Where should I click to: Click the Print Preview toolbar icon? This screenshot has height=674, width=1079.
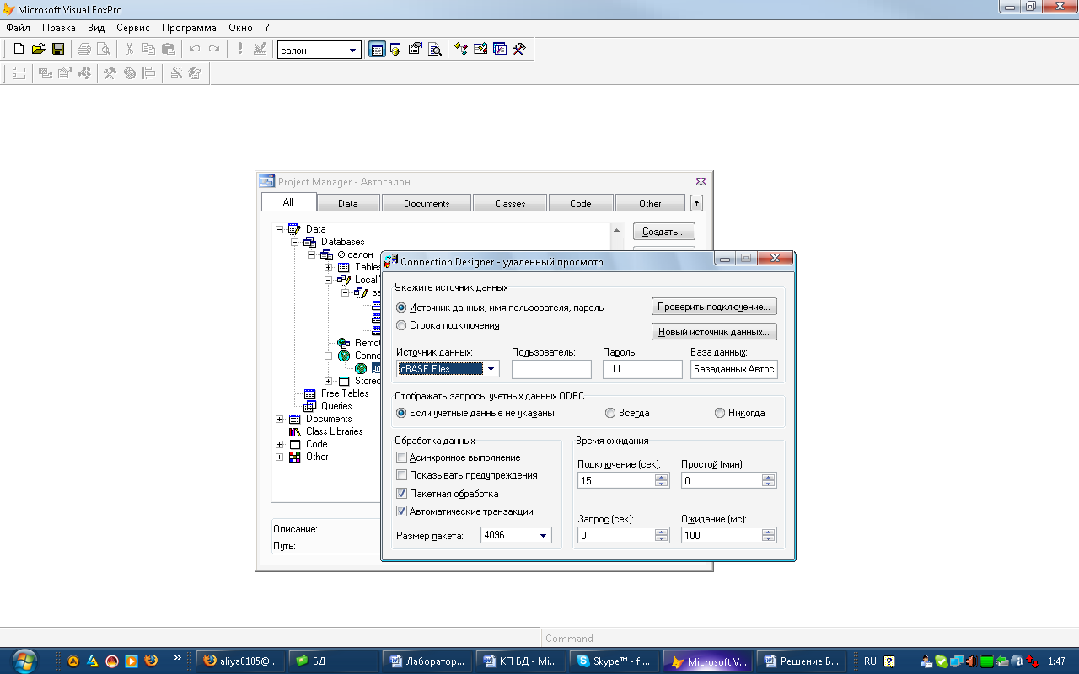(103, 49)
